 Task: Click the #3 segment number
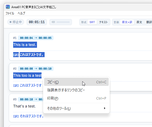[15, 99]
